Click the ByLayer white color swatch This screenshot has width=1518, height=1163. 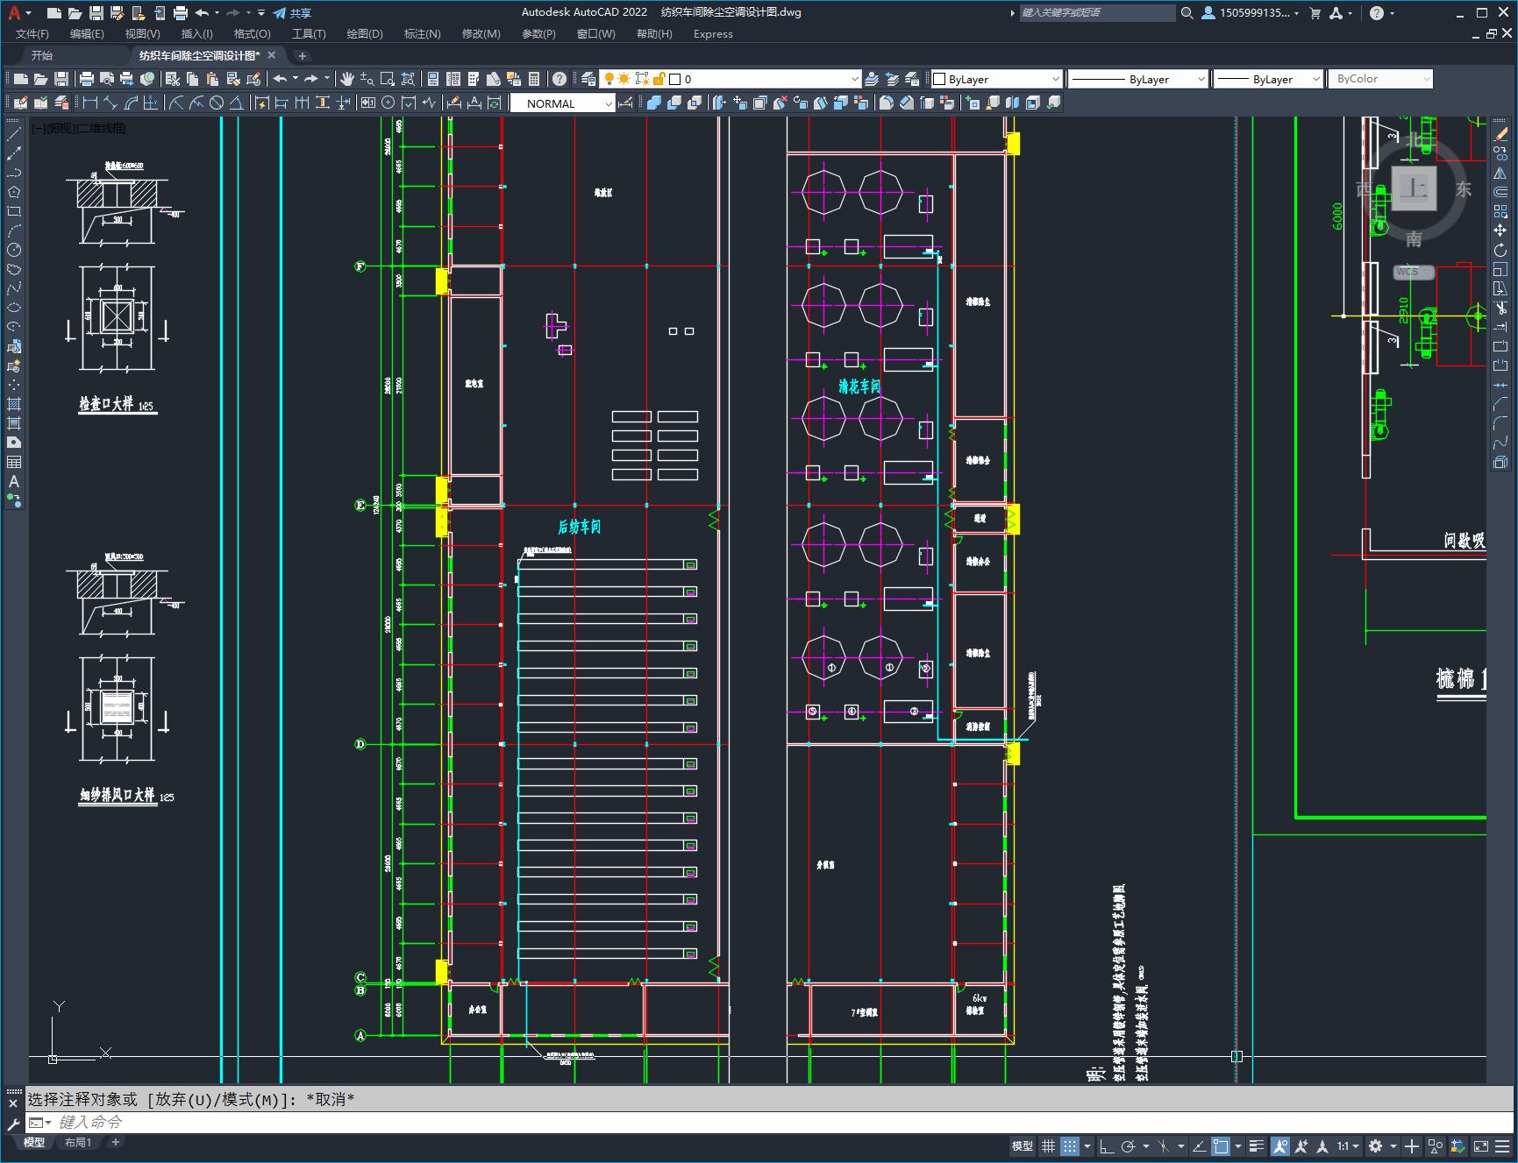coord(939,79)
